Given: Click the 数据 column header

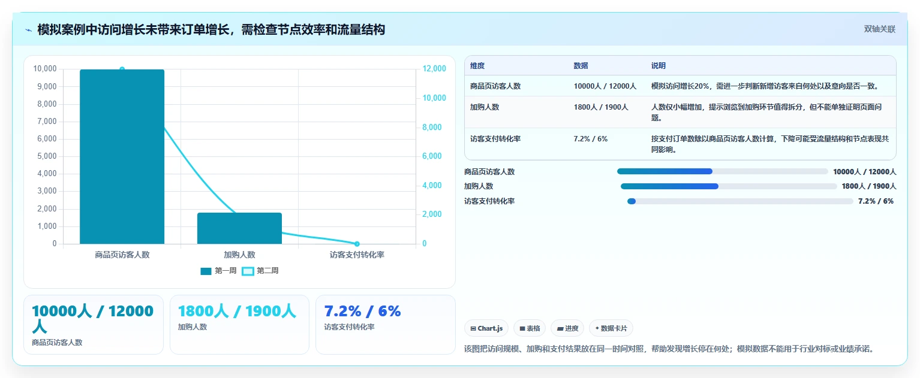Looking at the screenshot, I should [x=581, y=66].
